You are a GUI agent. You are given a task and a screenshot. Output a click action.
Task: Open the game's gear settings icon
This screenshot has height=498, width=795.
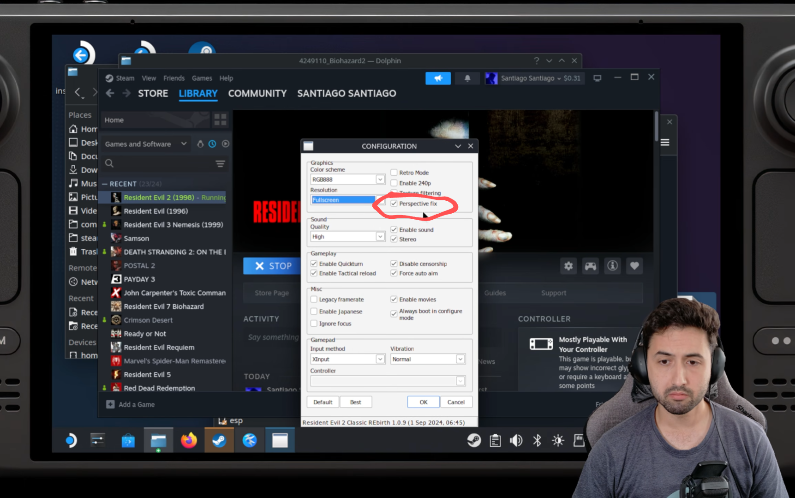click(568, 266)
